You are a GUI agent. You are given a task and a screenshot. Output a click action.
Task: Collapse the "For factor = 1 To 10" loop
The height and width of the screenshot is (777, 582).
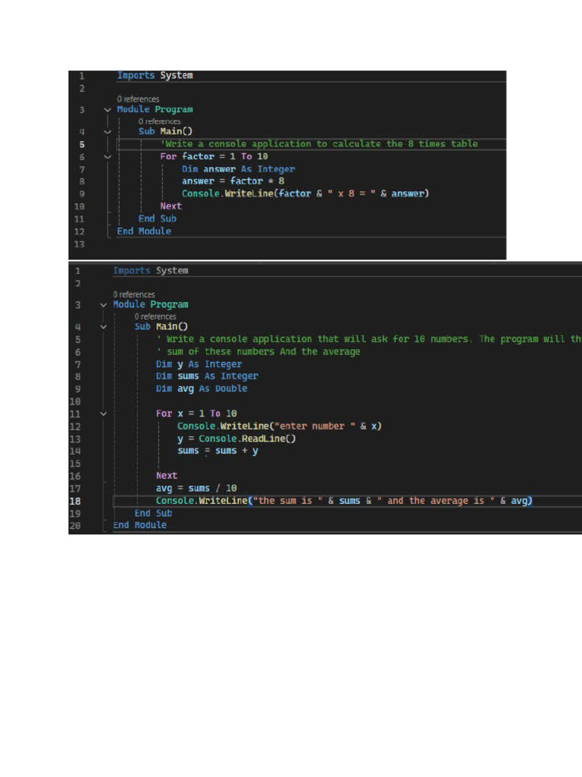click(107, 156)
